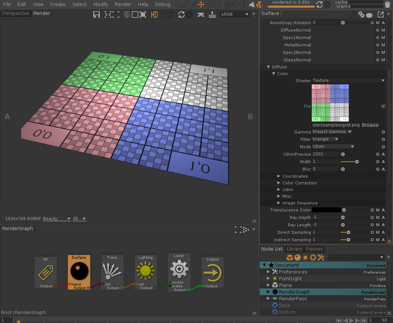Expand the PointLight tree node
This screenshot has height=323, width=393.
[x=268, y=278]
